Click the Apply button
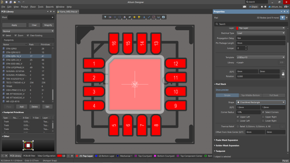Screen dimensions: 290x163 pos(14,25)
